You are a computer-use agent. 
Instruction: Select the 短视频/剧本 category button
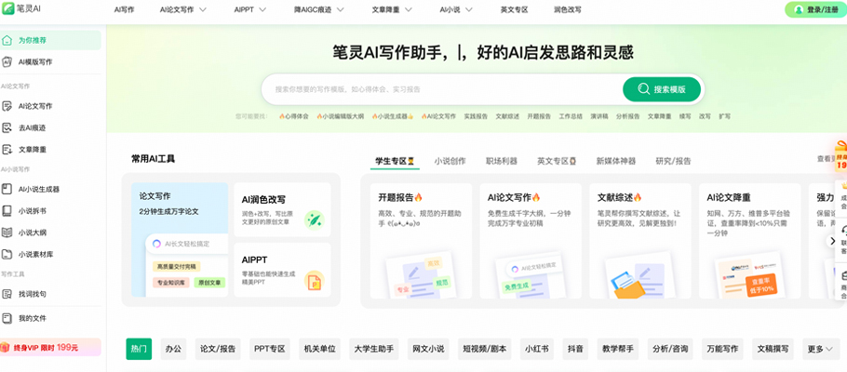tap(485, 349)
